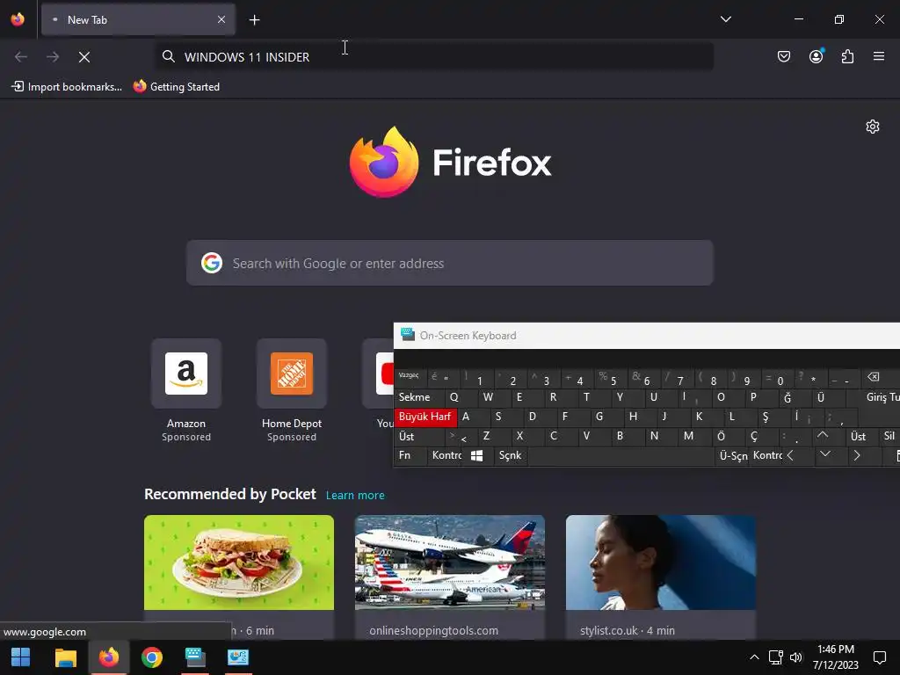Viewport: 900px width, 675px height.
Task: Toggle Büyük Harf caps lock key
Action: (425, 417)
